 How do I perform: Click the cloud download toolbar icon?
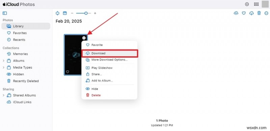251,13
